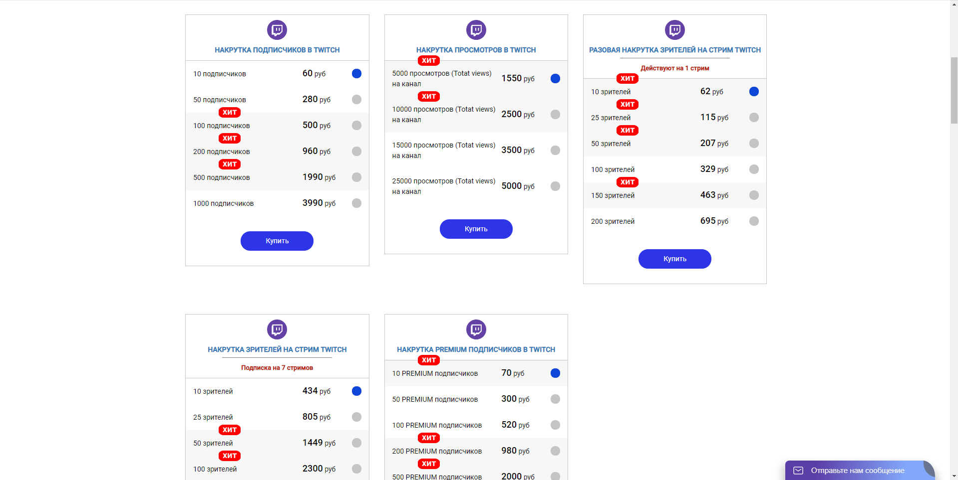The height and width of the screenshot is (480, 958).
Task: Select the 100 зрителей radio for 329 руб
Action: pyautogui.click(x=754, y=169)
